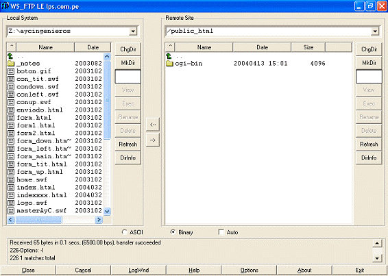Select the cgi-bin folder icon
The width and height of the screenshot is (388, 276).
[x=169, y=64]
